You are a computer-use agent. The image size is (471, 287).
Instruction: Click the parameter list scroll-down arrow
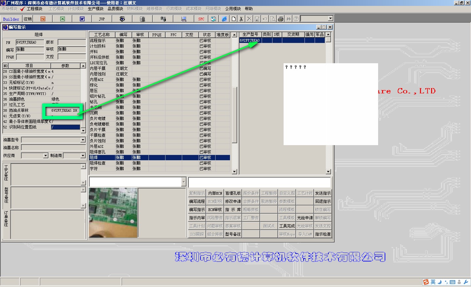[x=83, y=130]
